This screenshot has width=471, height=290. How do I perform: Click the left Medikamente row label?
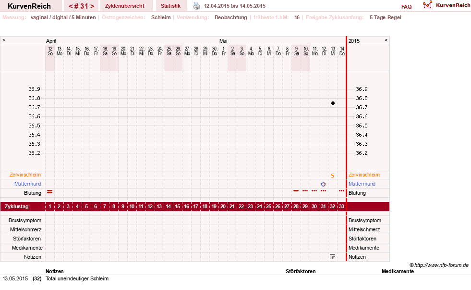pos(27,248)
